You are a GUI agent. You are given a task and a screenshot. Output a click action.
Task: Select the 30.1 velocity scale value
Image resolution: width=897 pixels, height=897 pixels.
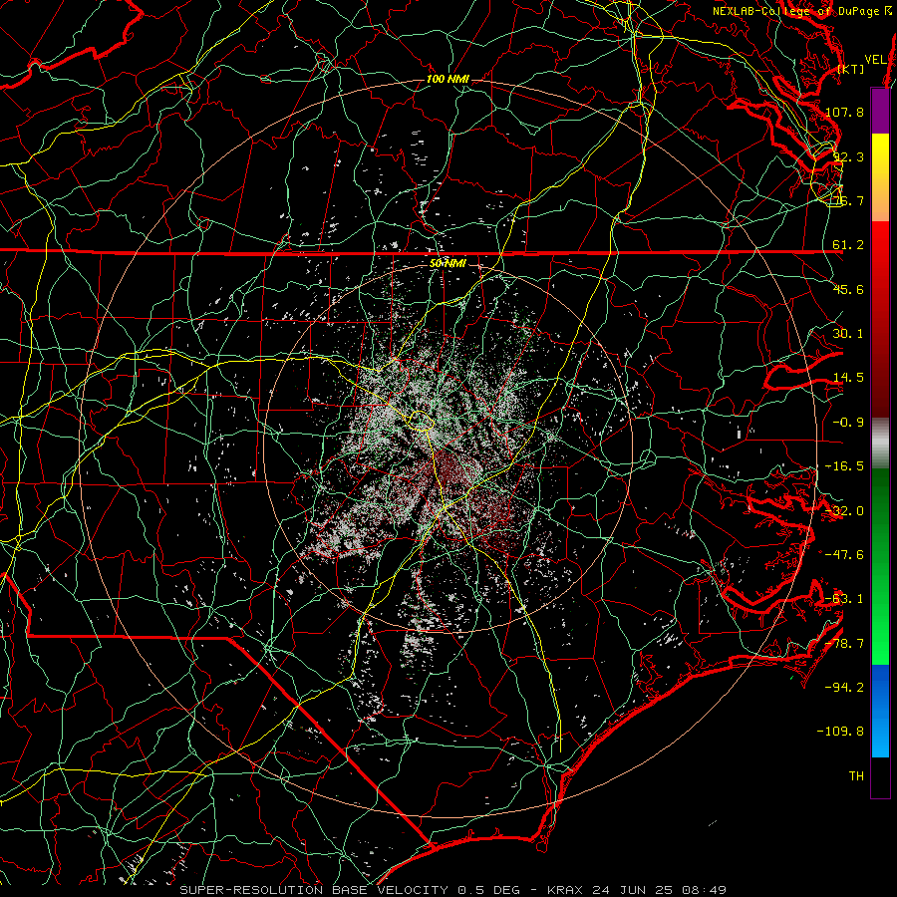pyautogui.click(x=848, y=334)
